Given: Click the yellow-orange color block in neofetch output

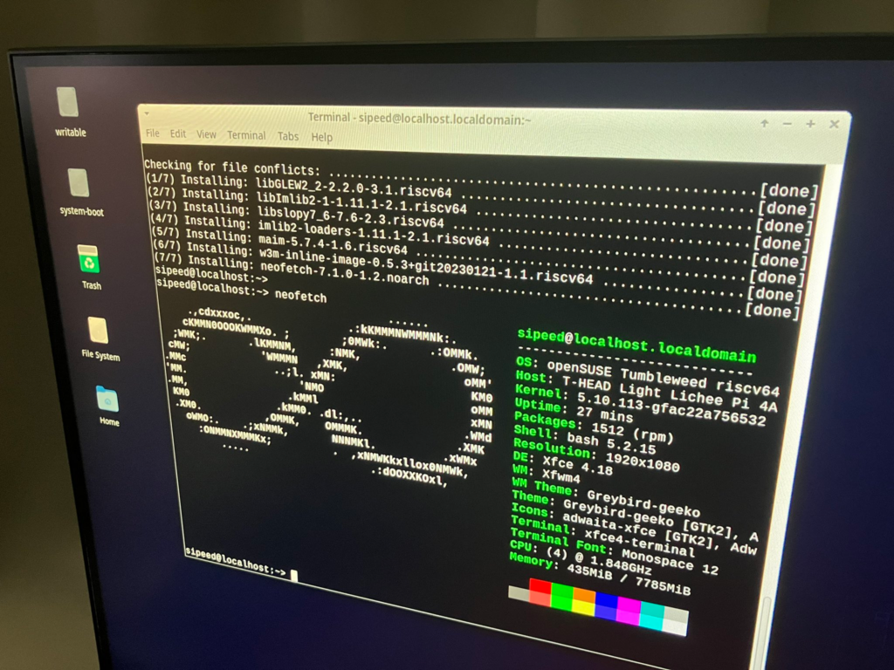Looking at the screenshot, I should [x=584, y=601].
